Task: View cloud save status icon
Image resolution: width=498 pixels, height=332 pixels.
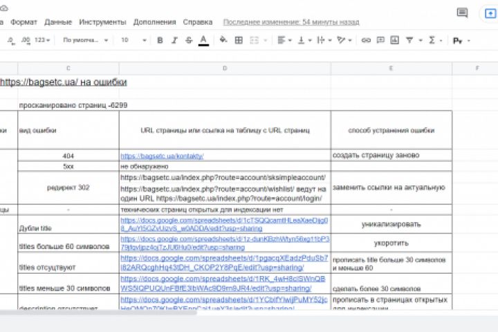Action: (4, 8)
